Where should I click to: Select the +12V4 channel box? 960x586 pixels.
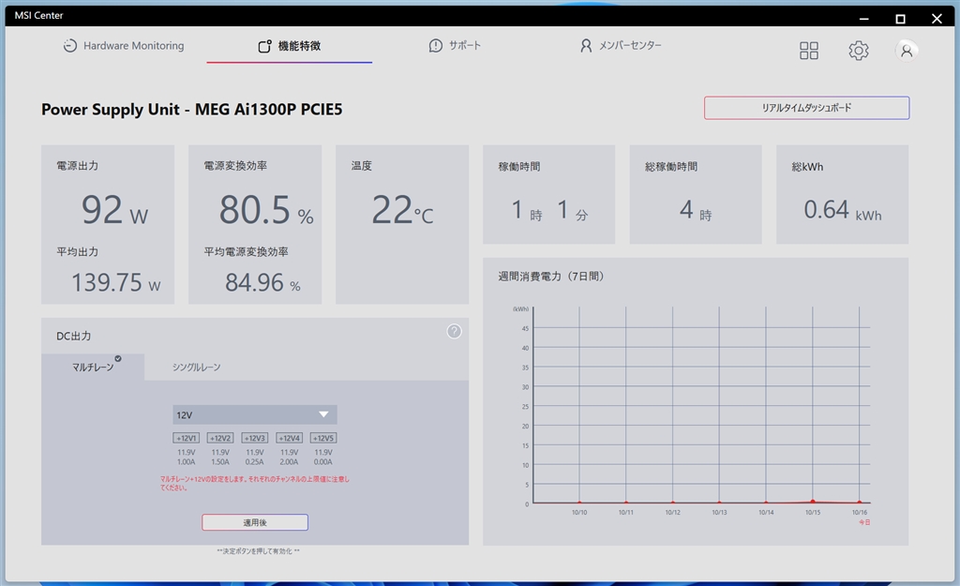point(289,438)
